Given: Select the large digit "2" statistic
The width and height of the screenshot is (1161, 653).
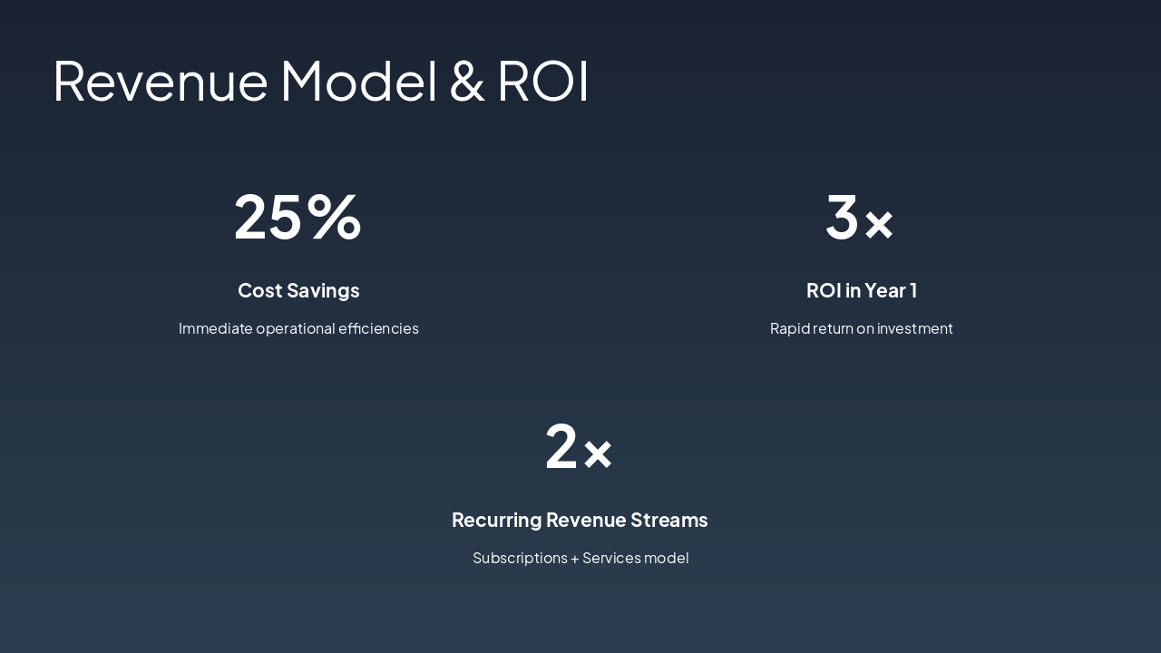Looking at the screenshot, I should point(561,447).
